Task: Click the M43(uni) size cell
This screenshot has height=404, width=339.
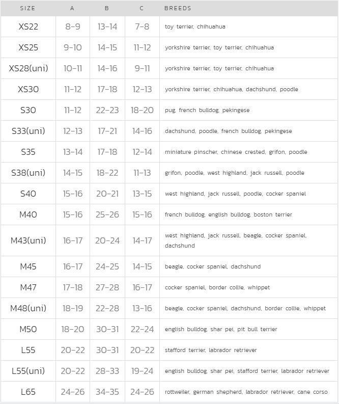Action: click(x=28, y=240)
